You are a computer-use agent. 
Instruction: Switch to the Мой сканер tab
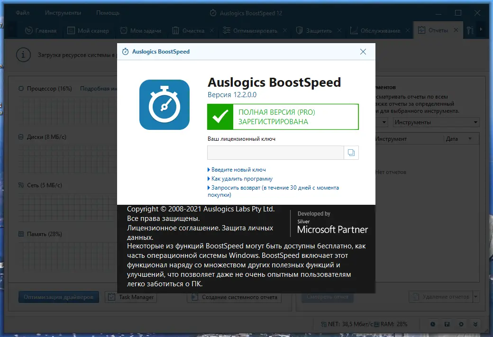tap(88, 30)
